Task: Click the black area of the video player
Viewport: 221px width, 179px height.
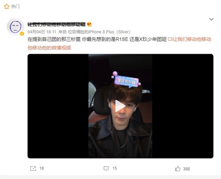Action: (58, 106)
